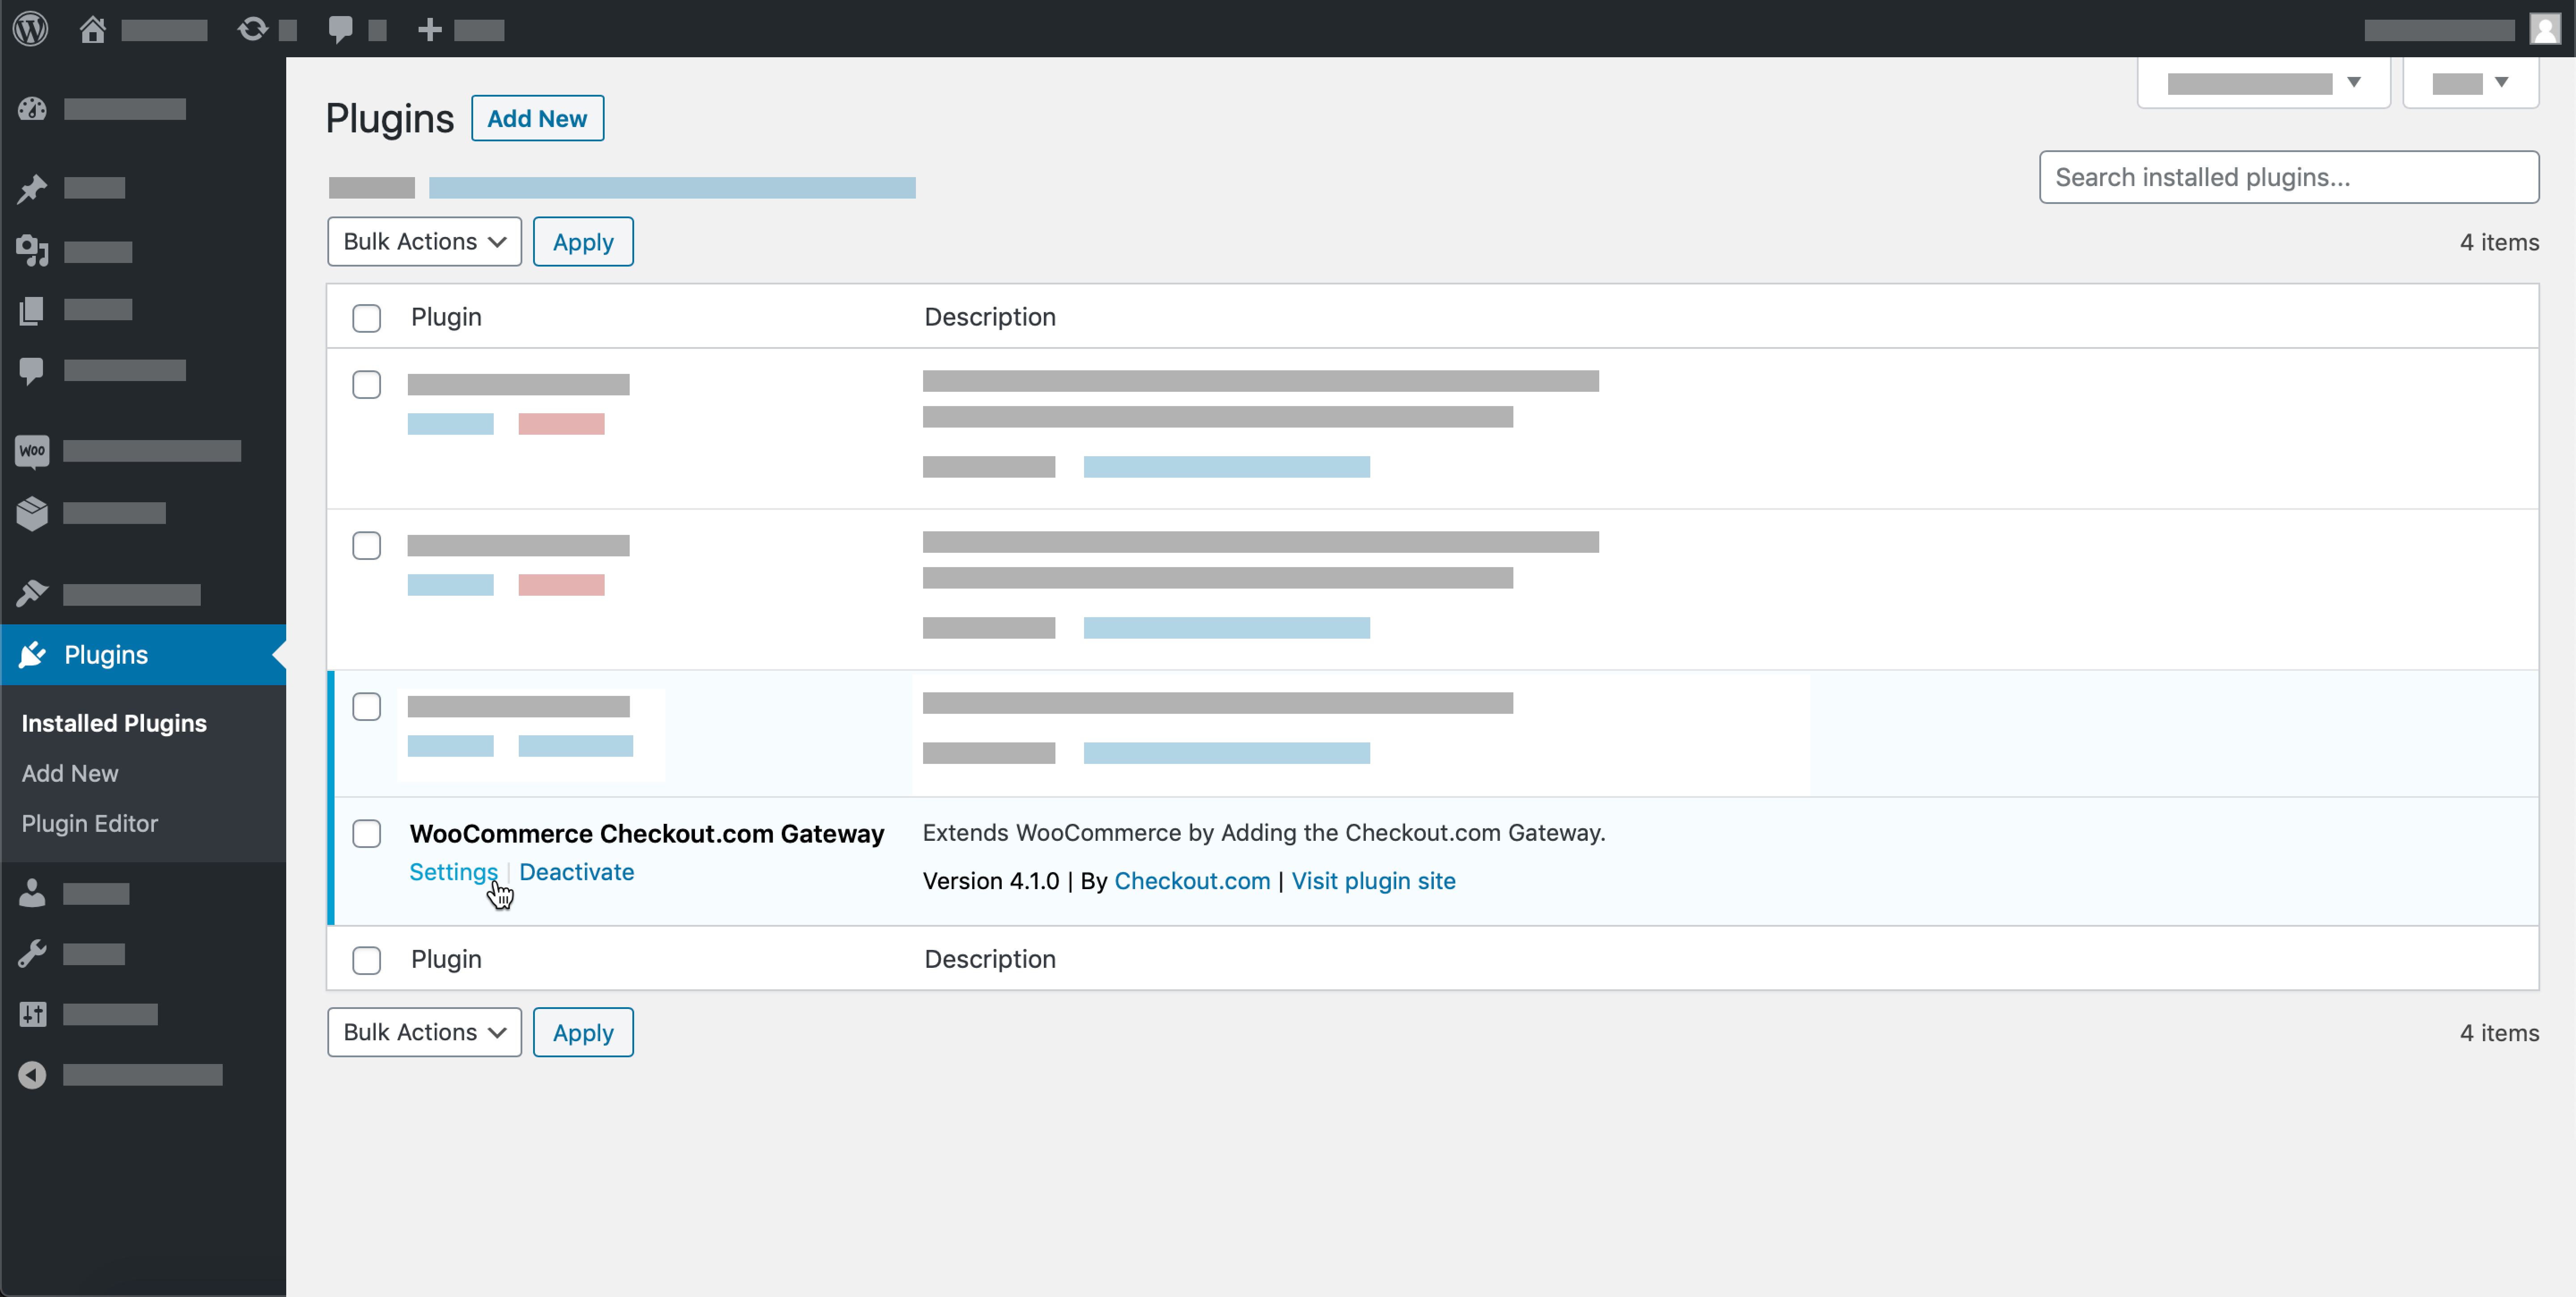
Task: Open comments bubble in admin bar
Action: point(340,29)
